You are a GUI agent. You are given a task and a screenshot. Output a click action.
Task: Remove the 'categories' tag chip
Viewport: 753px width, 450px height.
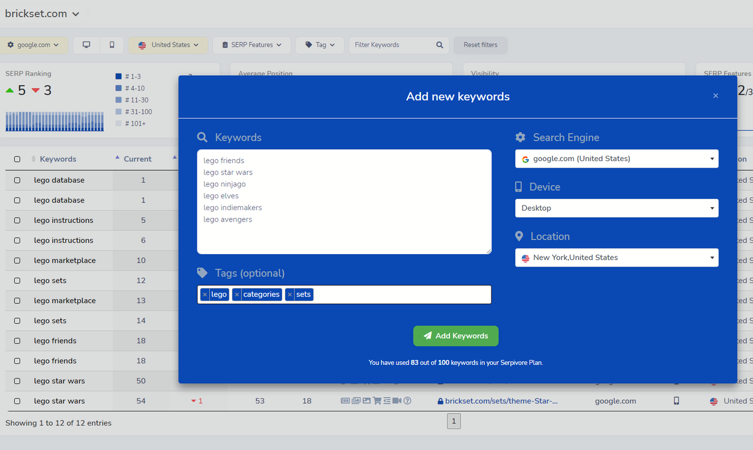[x=237, y=294]
